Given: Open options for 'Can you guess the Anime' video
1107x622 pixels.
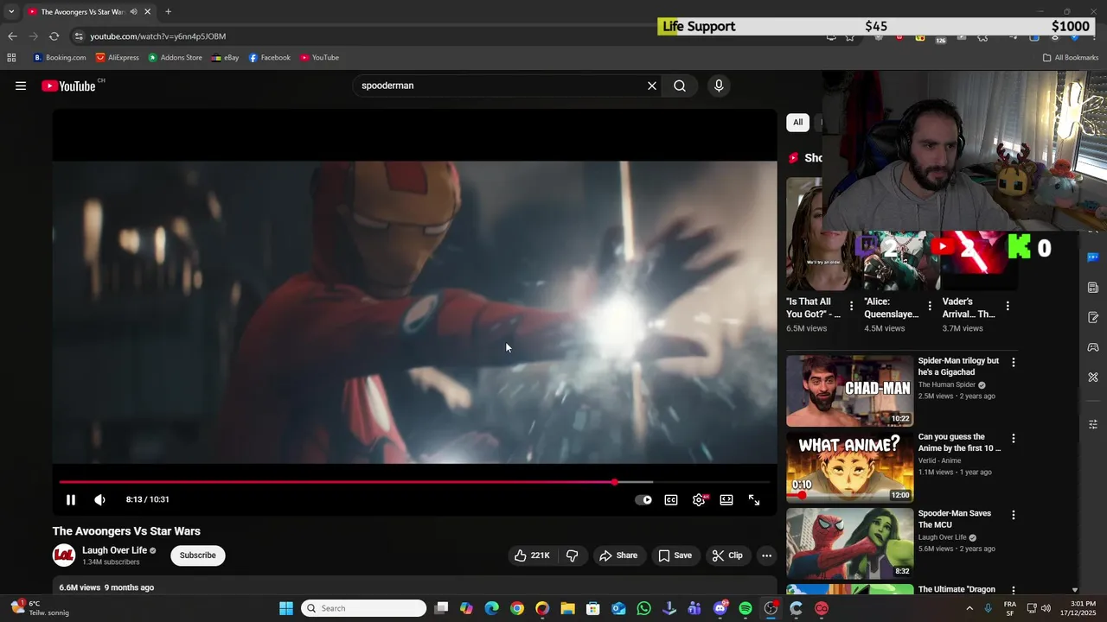Looking at the screenshot, I should click(1014, 439).
